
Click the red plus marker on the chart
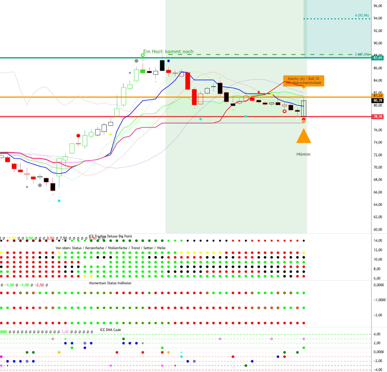(x=259, y=92)
